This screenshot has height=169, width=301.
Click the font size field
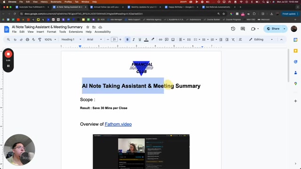coord(114,39)
